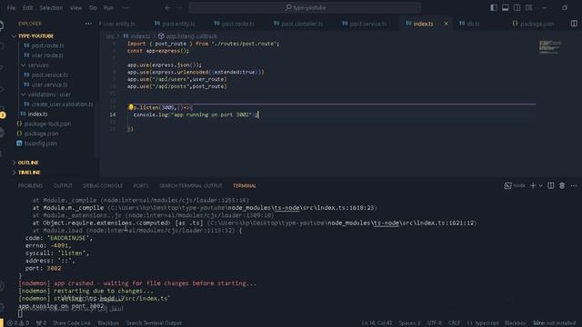Screen dimensions: 582x327
Task: Toggle the primary side bar layout icon
Action: 493,8
